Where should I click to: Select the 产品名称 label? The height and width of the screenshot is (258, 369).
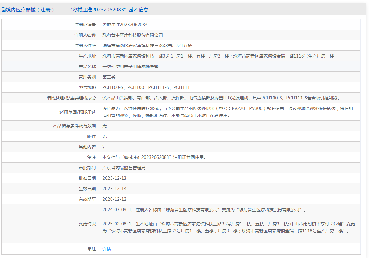[87, 67]
